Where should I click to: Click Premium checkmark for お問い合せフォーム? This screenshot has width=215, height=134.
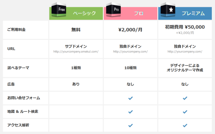[185, 98]
